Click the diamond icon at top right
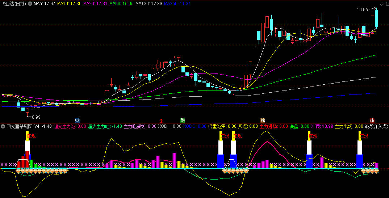389x198 pixels. [x=381, y=4]
